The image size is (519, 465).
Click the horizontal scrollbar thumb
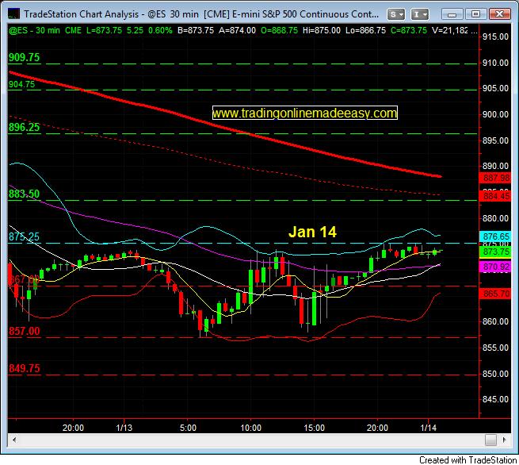point(490,440)
